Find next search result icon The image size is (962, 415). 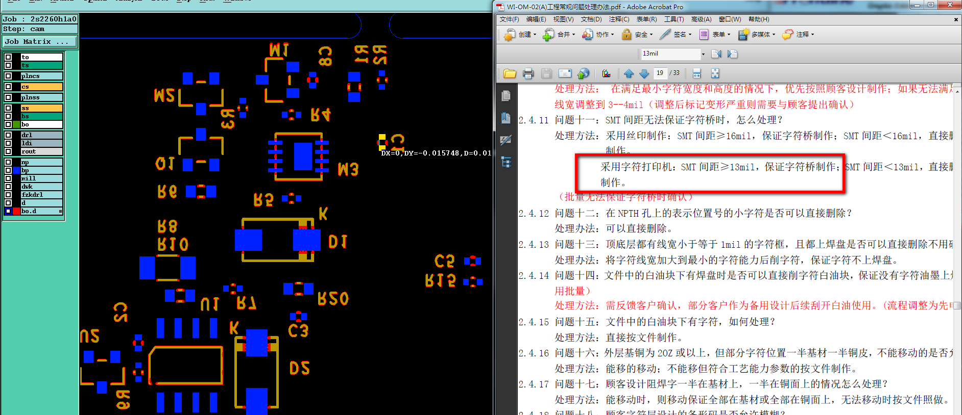point(732,54)
